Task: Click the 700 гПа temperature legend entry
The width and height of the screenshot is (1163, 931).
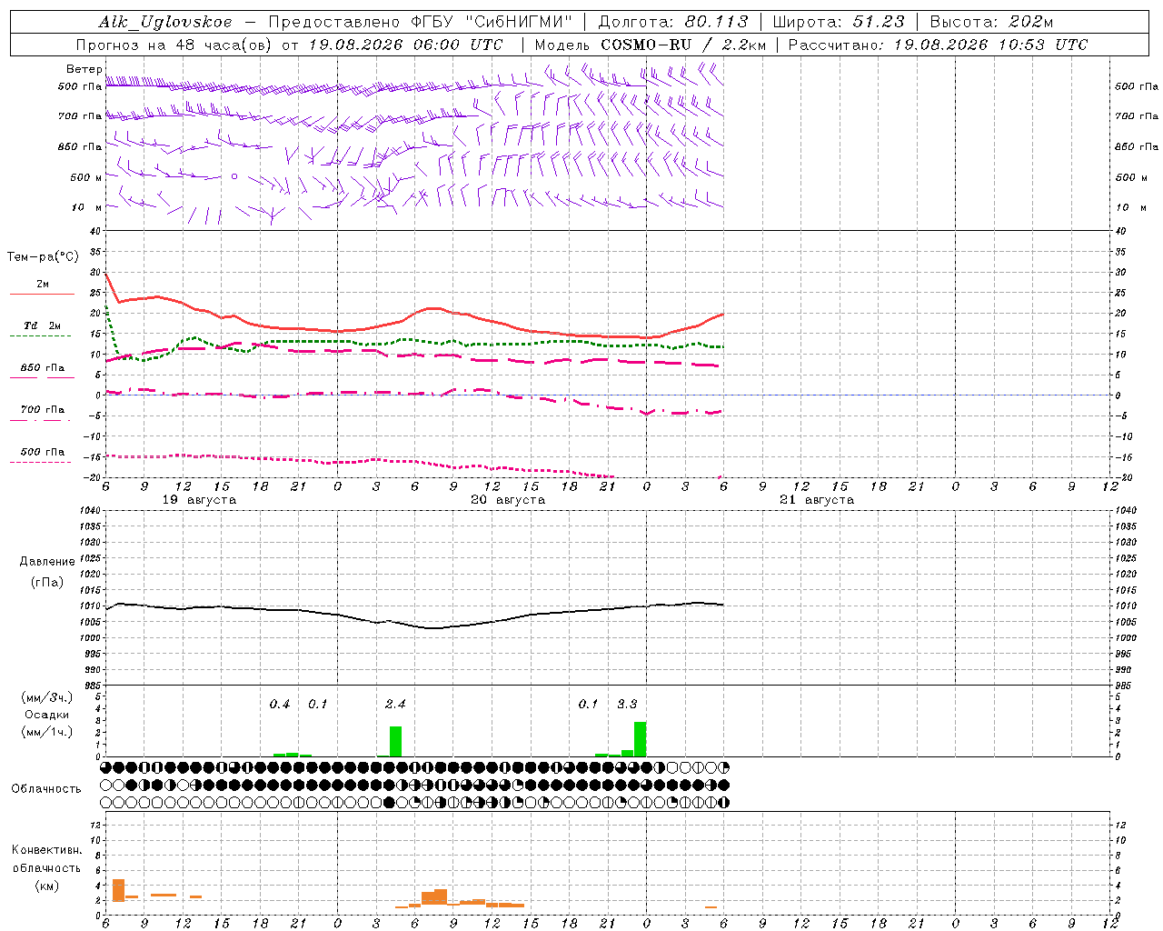Action: tap(42, 410)
